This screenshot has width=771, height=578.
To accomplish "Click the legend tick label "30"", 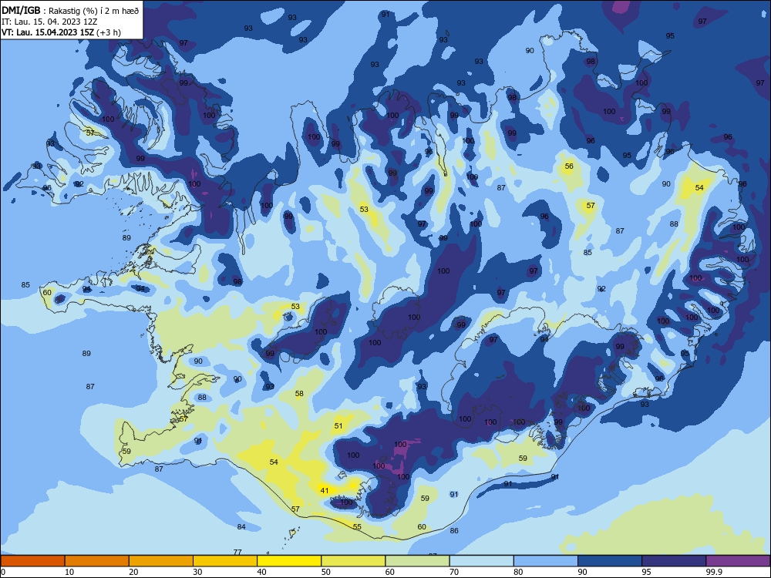I will pyautogui.click(x=197, y=572).
